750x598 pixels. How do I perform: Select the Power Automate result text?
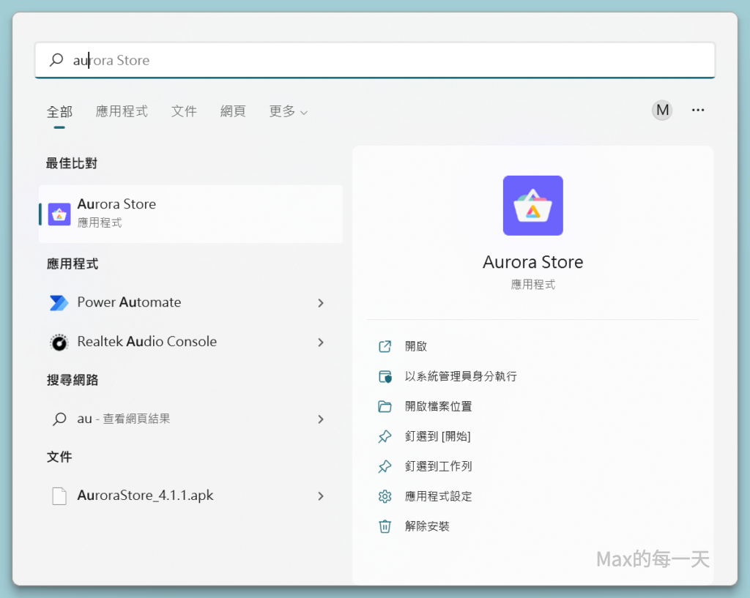tap(129, 302)
